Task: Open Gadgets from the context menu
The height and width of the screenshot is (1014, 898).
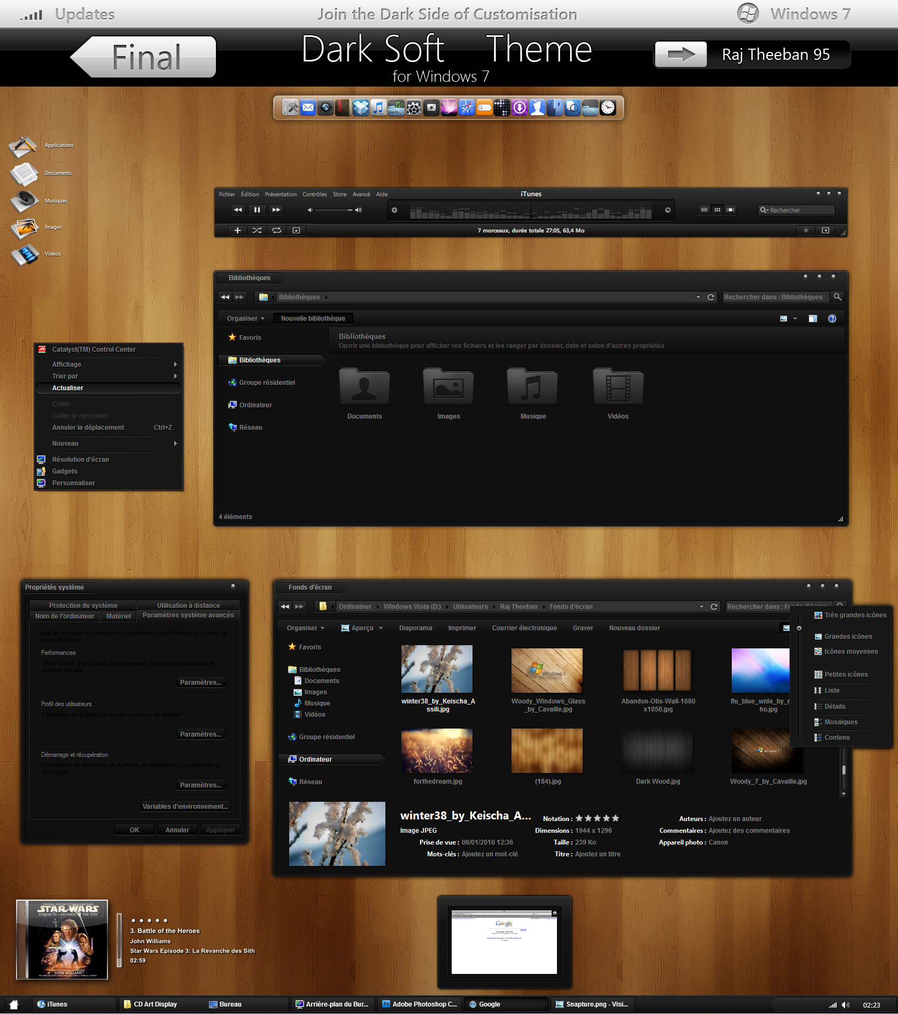Action: coord(109,471)
